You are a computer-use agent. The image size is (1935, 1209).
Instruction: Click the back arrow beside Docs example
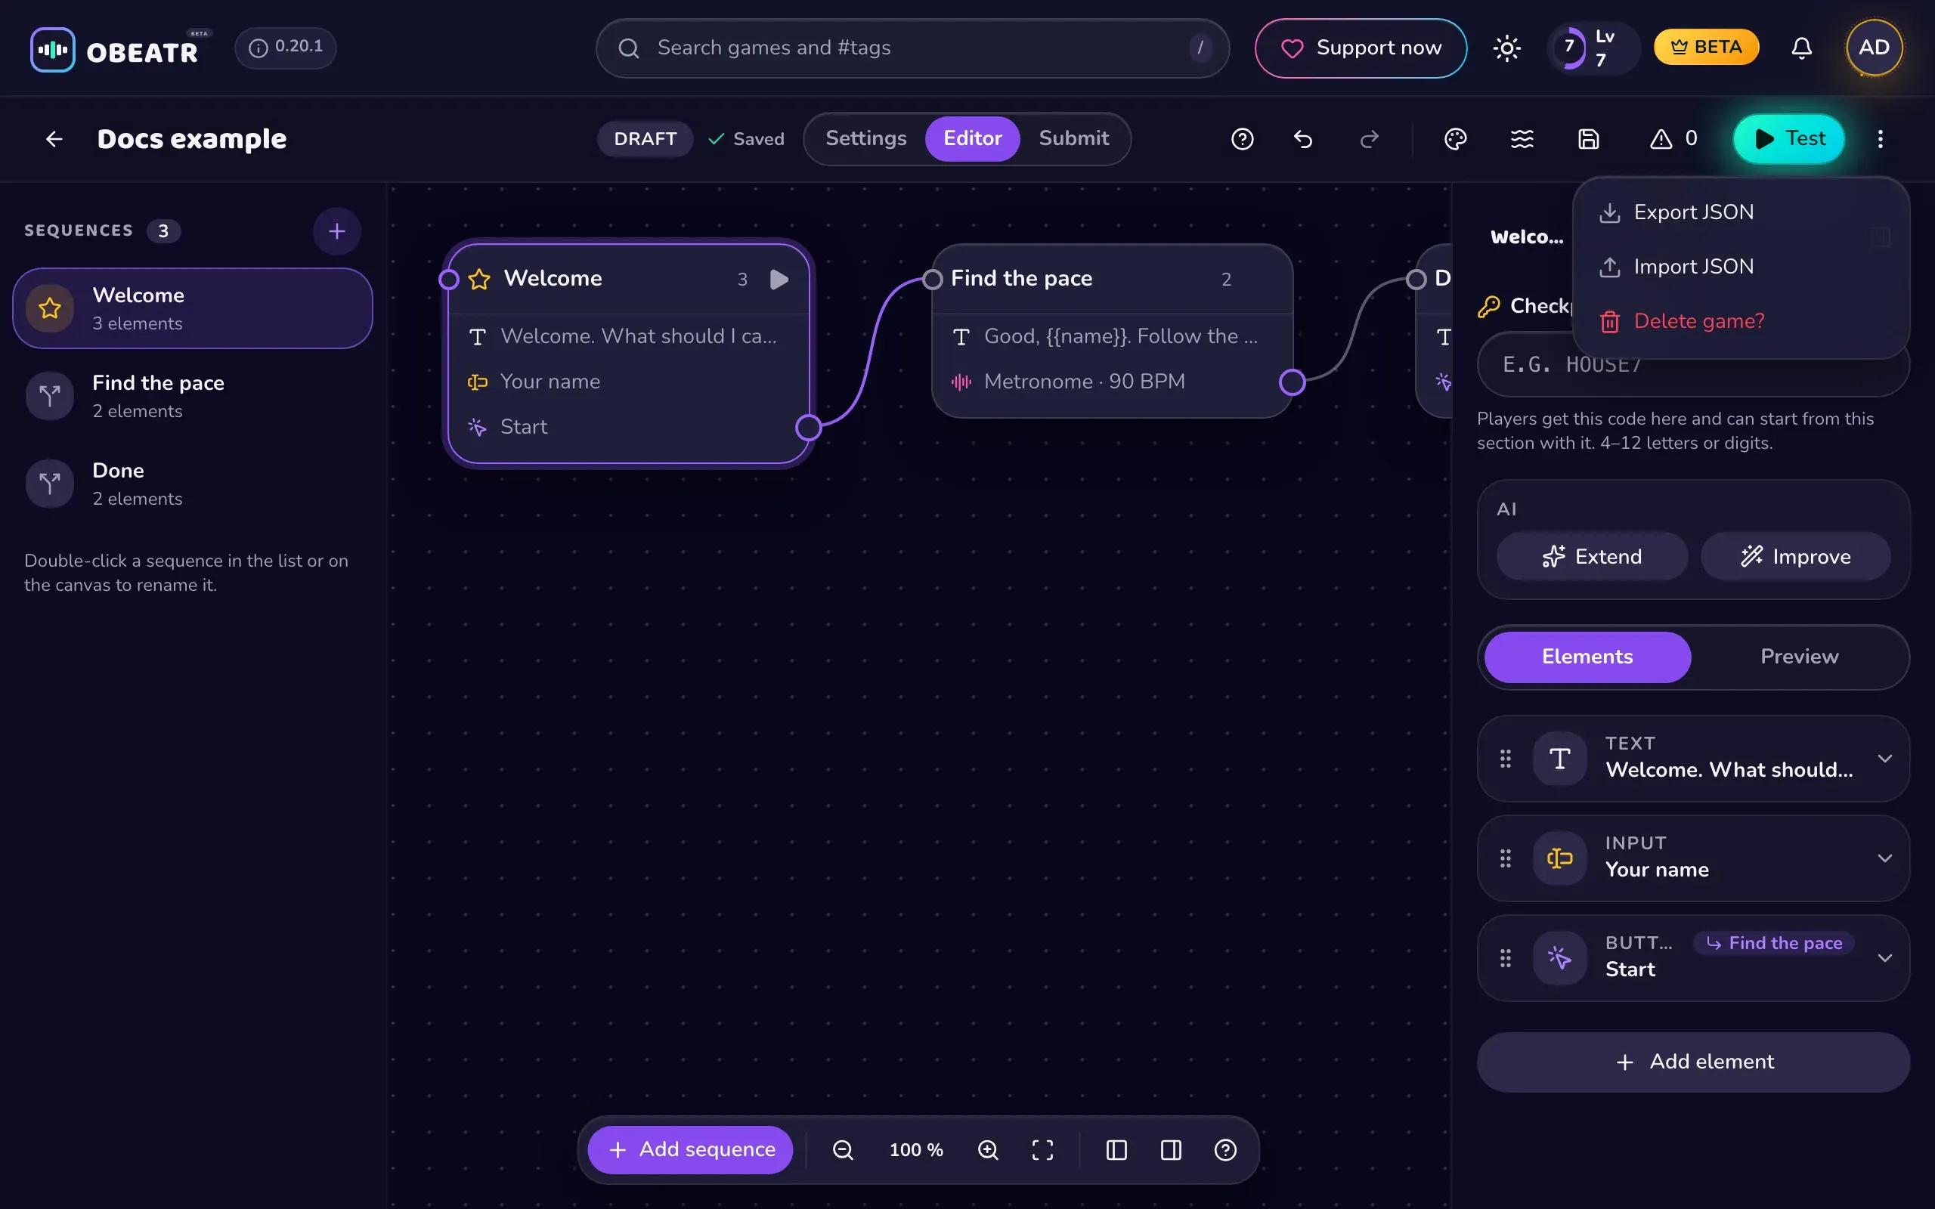(54, 139)
